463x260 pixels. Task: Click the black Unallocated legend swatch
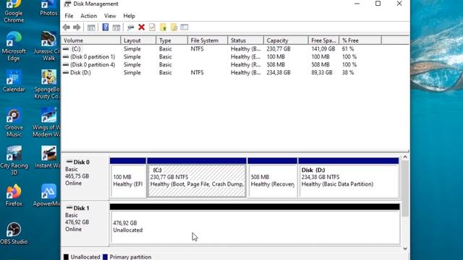point(66,257)
